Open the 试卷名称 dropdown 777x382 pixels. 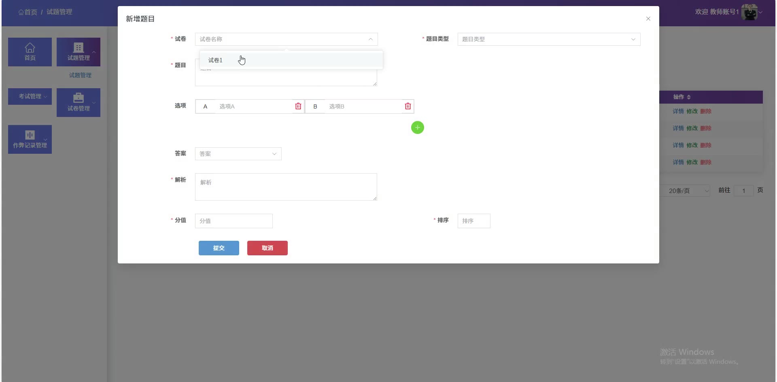286,39
